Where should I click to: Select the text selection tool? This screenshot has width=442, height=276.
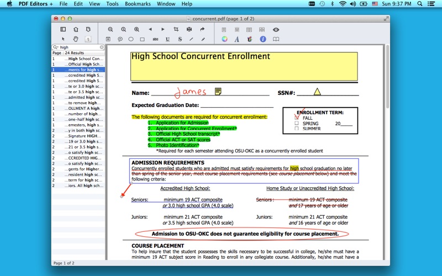pos(88,39)
